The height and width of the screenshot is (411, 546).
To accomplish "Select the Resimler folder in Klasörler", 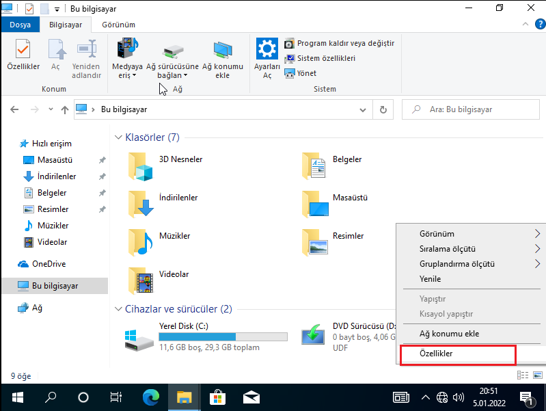I will (x=333, y=243).
